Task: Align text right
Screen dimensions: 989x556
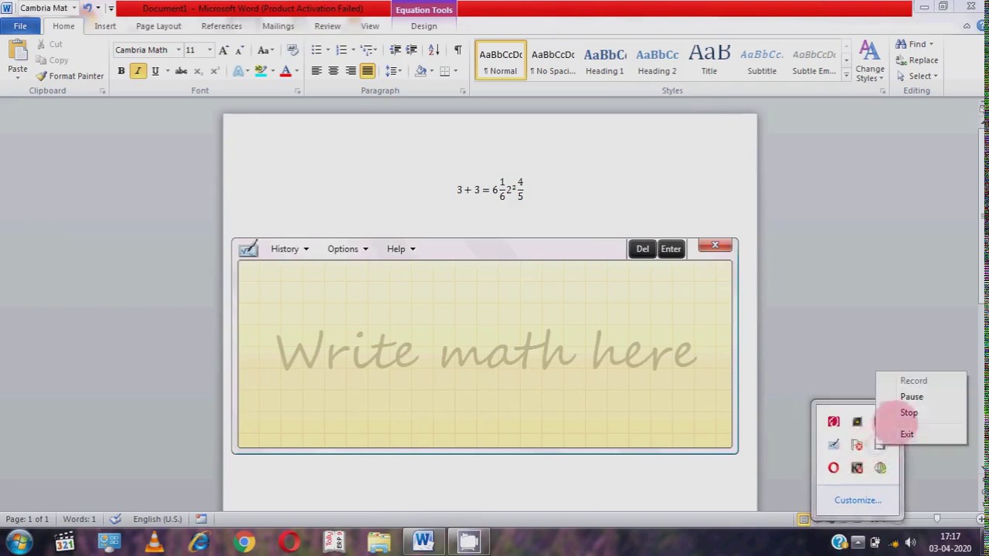Action: [x=350, y=71]
